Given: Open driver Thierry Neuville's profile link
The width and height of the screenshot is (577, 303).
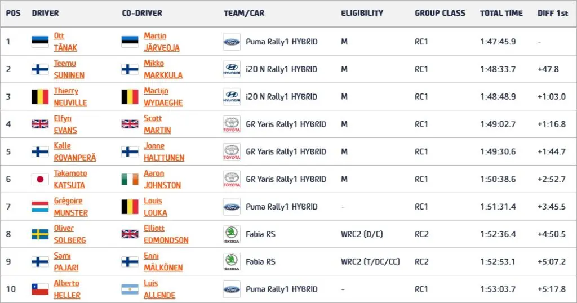Looking at the screenshot, I should click(x=70, y=97).
